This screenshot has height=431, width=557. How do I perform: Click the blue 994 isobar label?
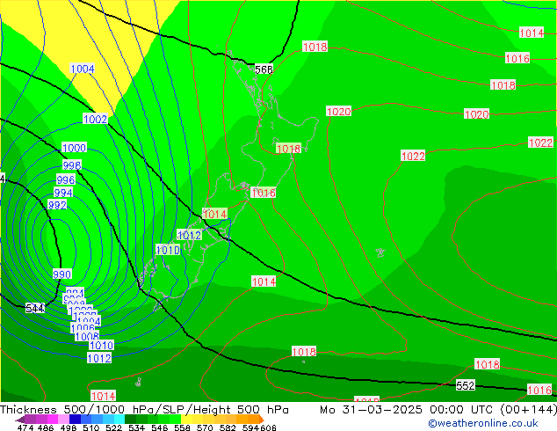point(63,193)
